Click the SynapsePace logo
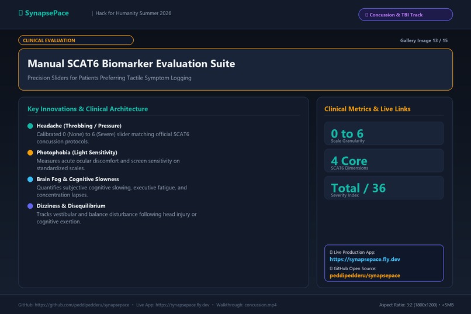 coord(44,13)
